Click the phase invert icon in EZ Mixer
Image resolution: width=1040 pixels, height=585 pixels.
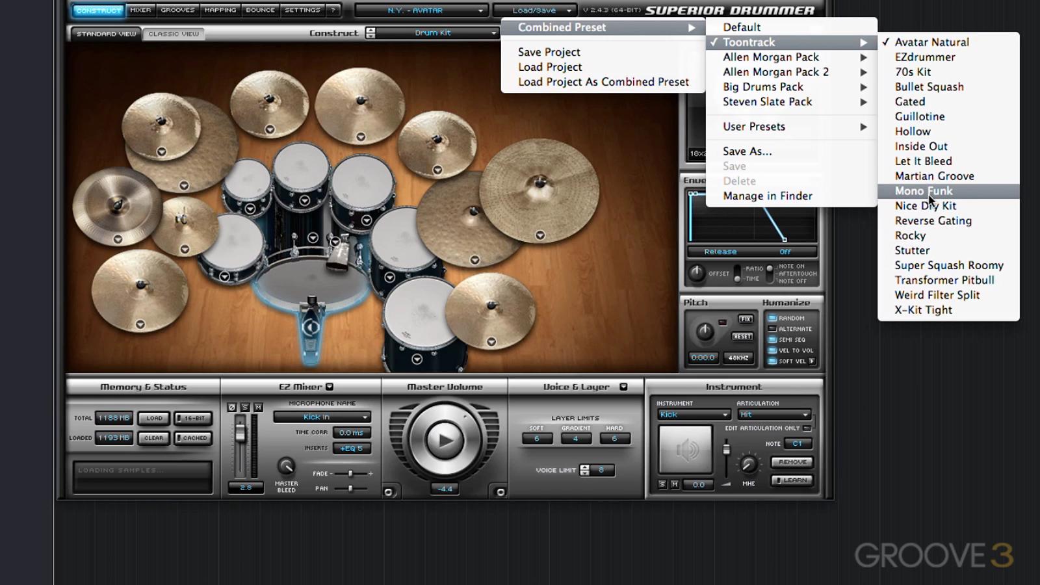[x=232, y=407]
